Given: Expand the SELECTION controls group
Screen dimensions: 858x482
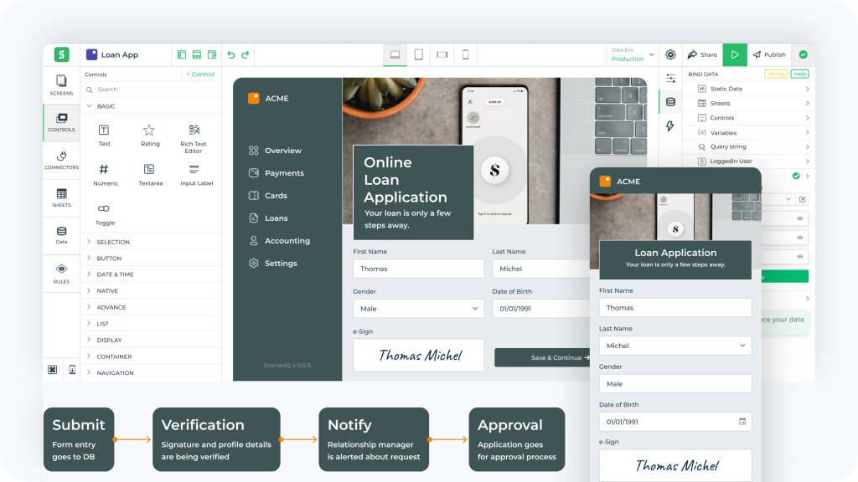Looking at the screenshot, I should pyautogui.click(x=113, y=242).
